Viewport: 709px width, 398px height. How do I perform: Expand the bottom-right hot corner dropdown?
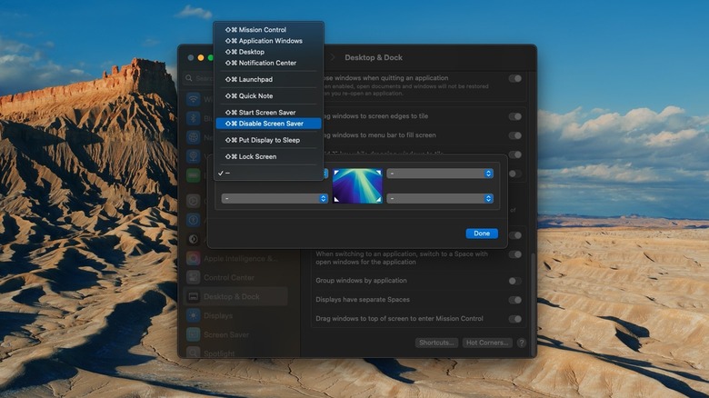(440, 198)
